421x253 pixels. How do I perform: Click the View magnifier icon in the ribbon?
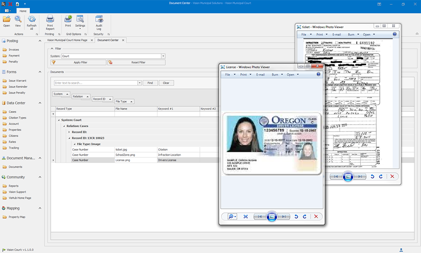(x=18, y=19)
